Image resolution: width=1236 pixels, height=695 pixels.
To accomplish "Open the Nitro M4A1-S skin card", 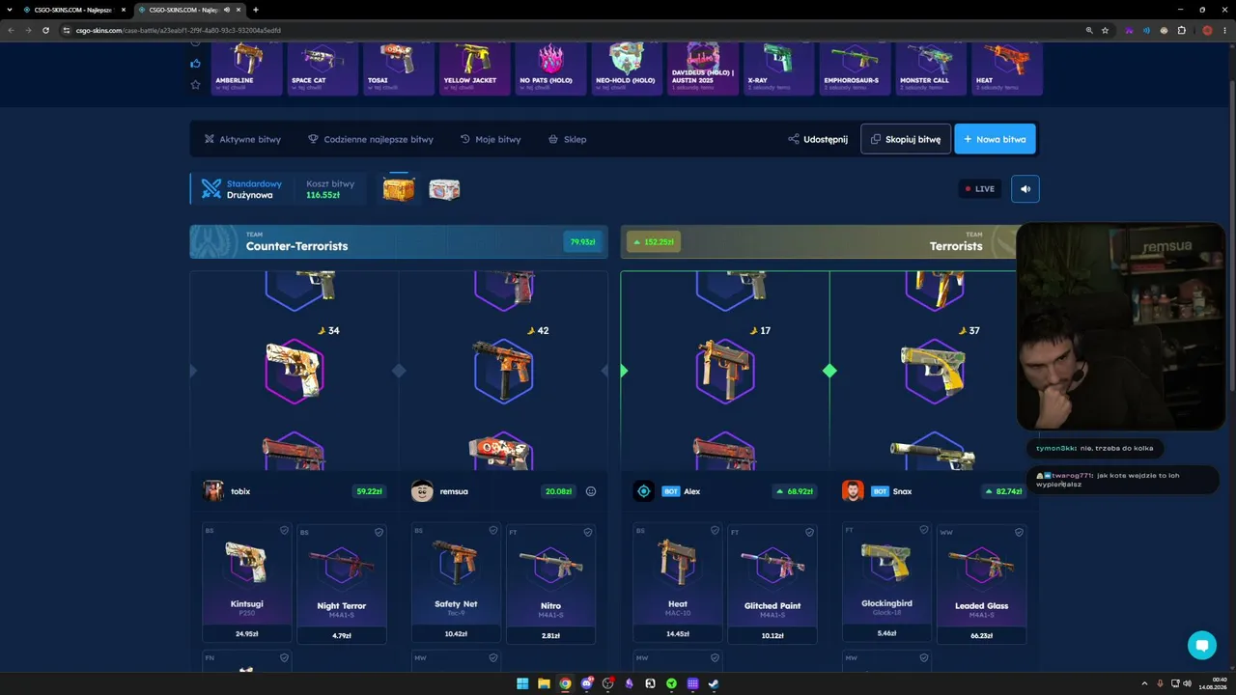I will click(550, 584).
